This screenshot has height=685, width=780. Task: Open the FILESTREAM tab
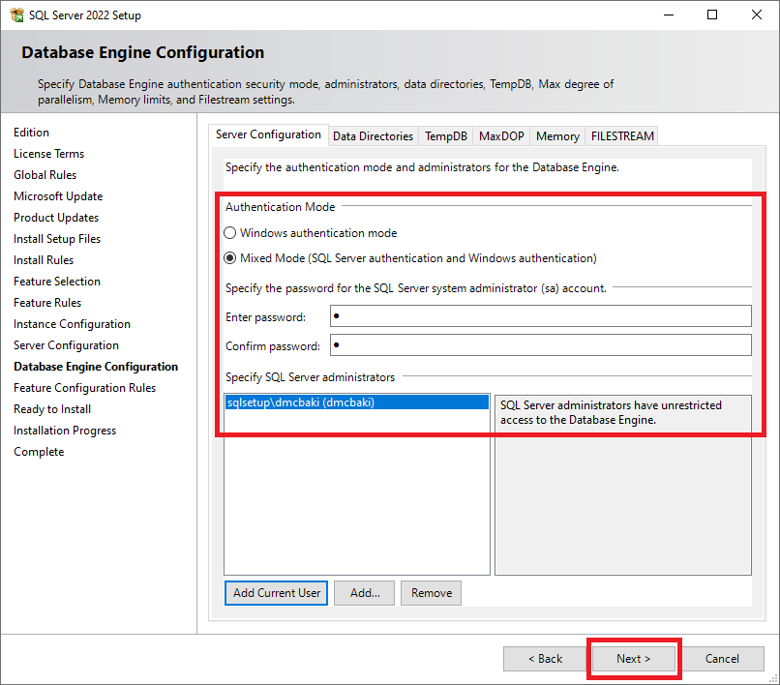tap(622, 136)
